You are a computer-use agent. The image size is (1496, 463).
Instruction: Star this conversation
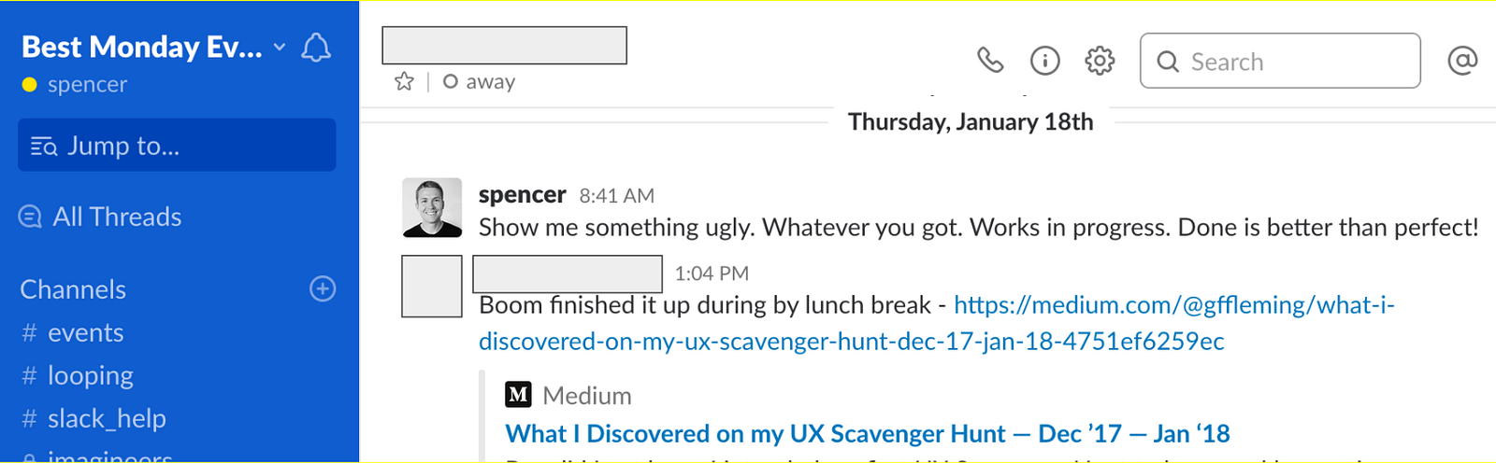click(x=404, y=82)
